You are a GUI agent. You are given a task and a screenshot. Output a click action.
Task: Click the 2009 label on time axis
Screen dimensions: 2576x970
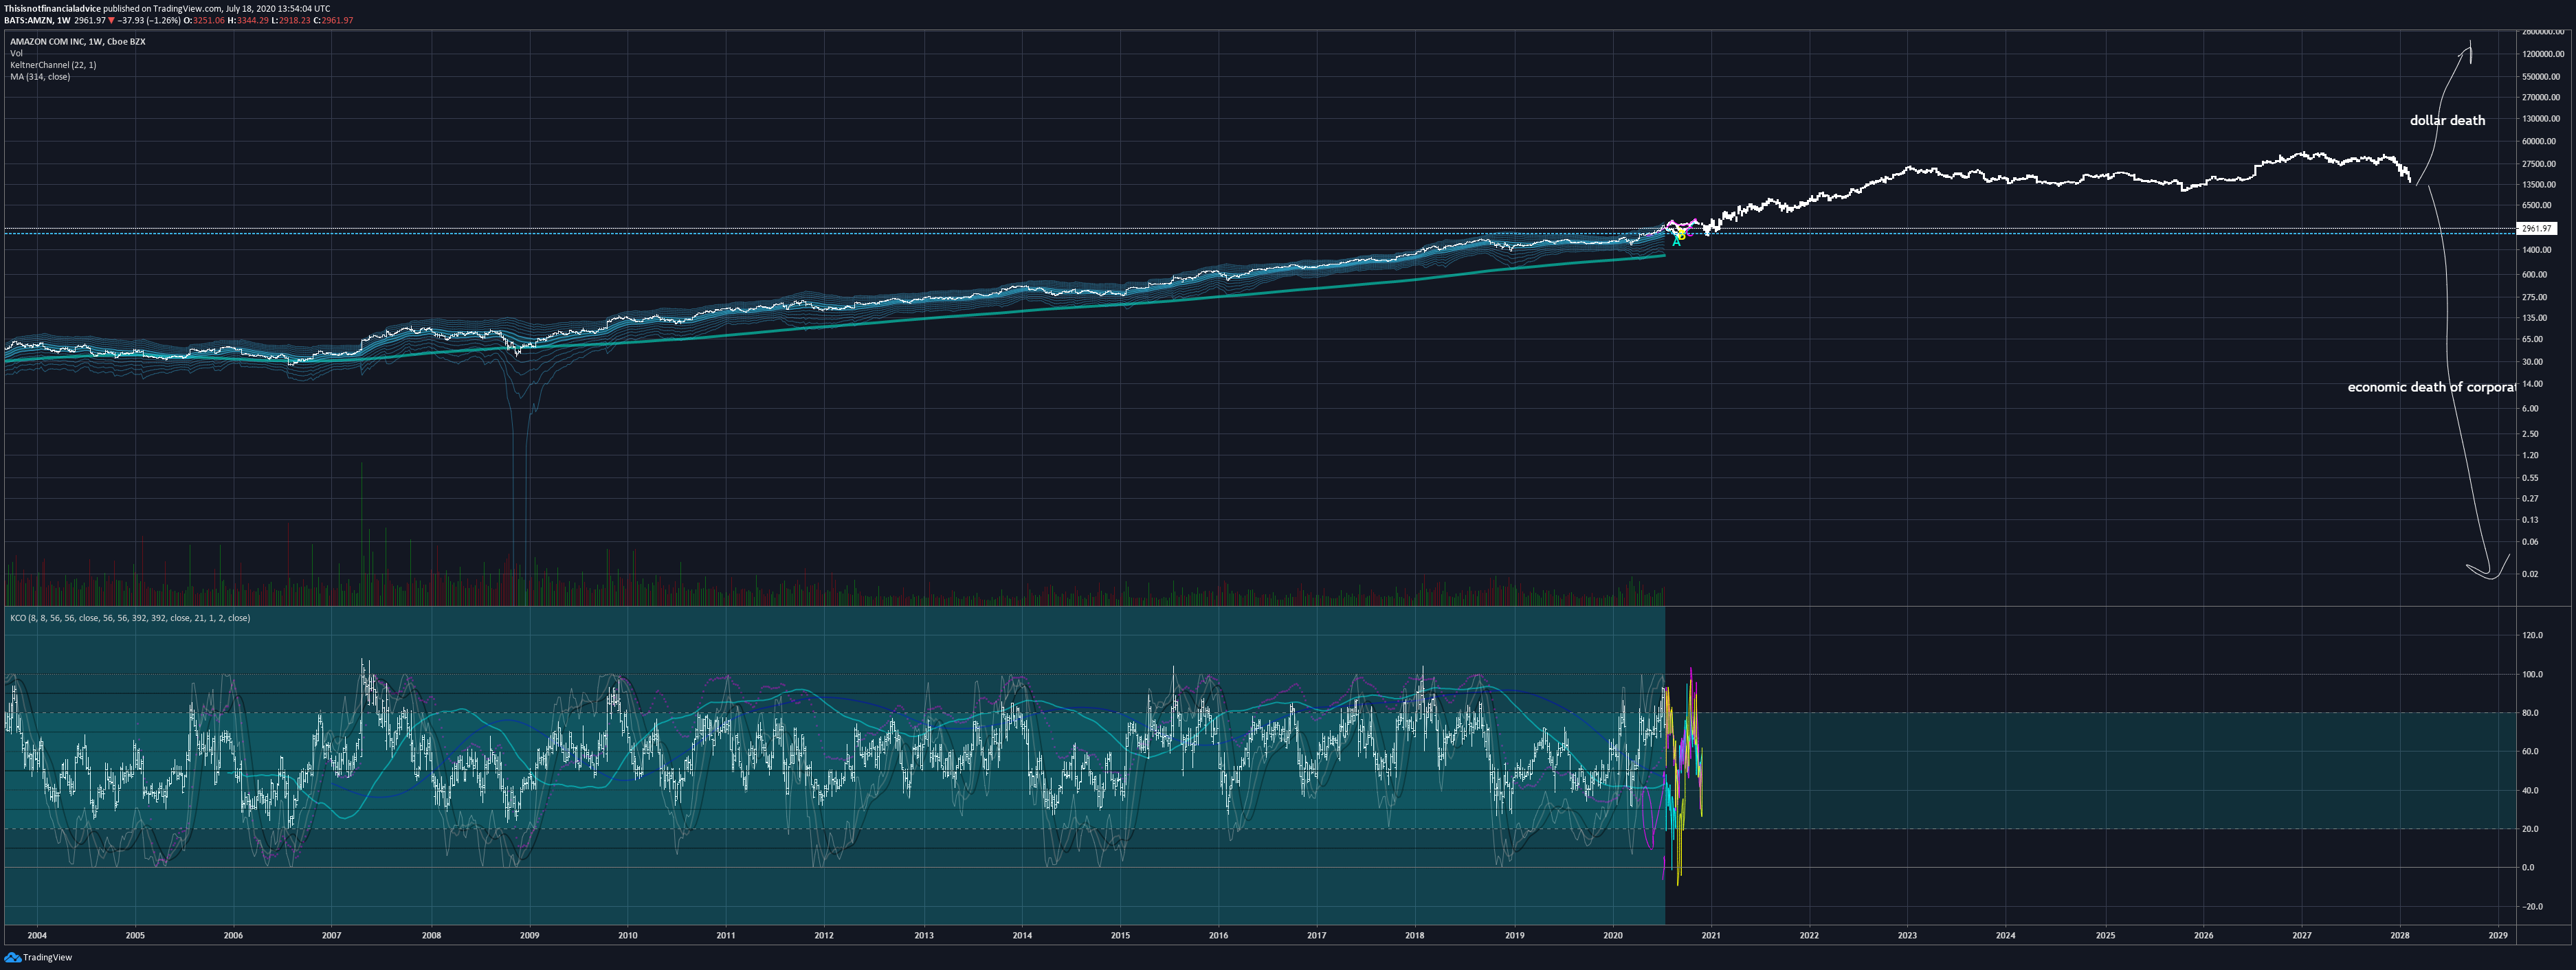[x=529, y=936]
